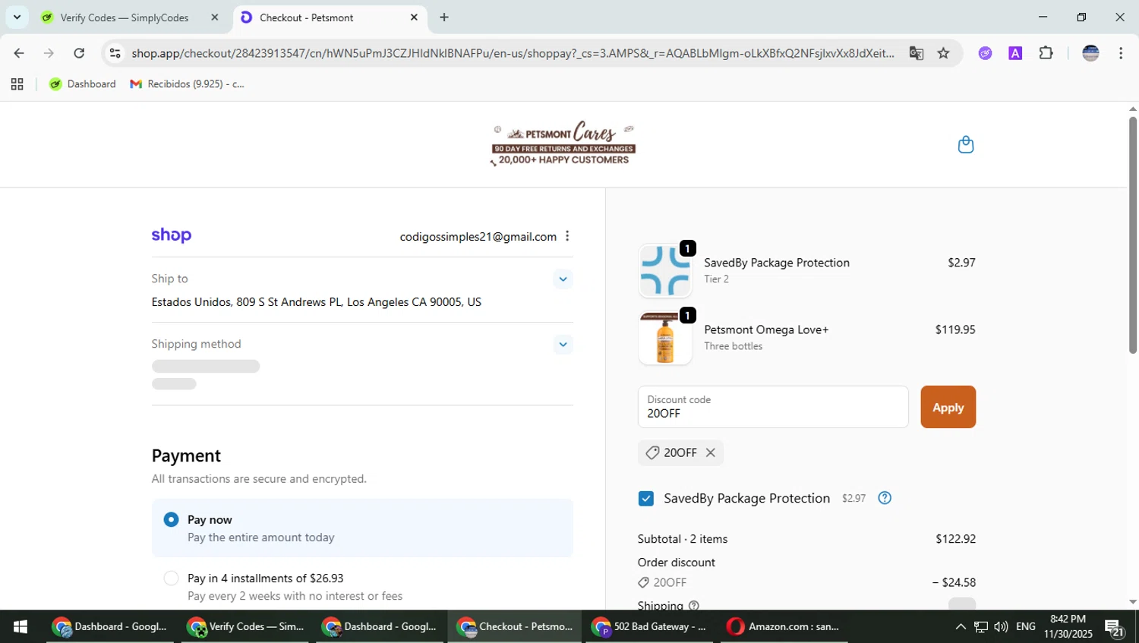The height and width of the screenshot is (643, 1139).
Task: Uncheck SavedBy Package Protection checkbox
Action: pyautogui.click(x=646, y=499)
